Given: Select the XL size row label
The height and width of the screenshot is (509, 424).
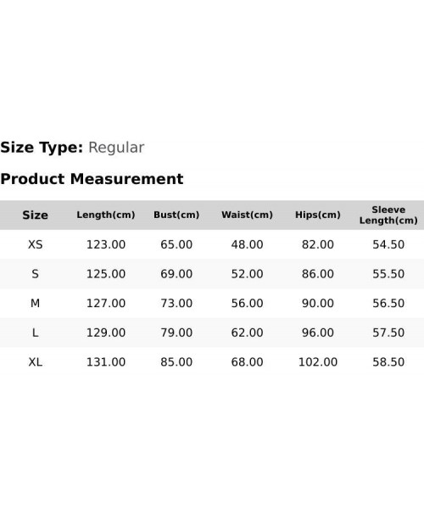Looking at the screenshot, I should click(x=35, y=362).
